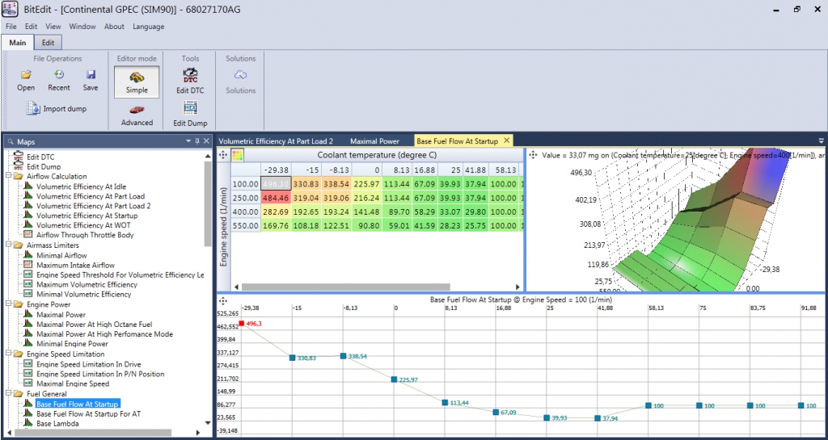Collapse the Engine Speed Limitation folder

[x=8, y=354]
